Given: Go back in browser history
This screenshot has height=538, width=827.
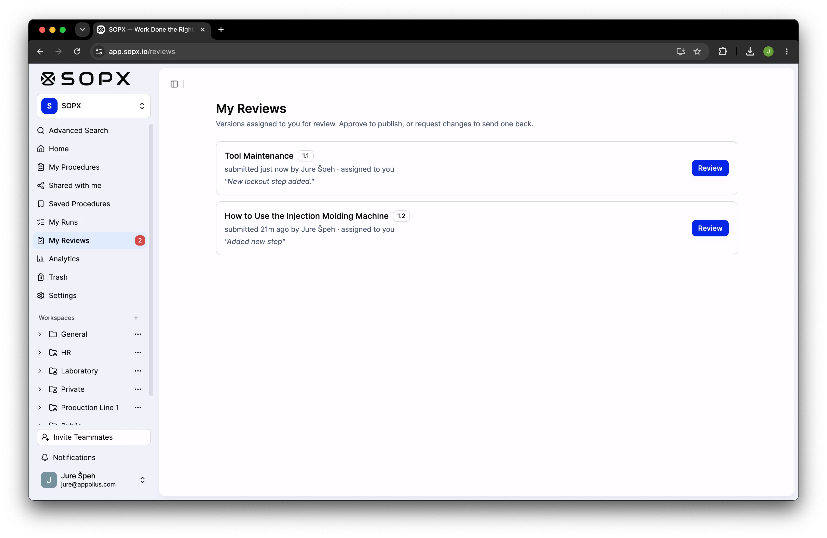Looking at the screenshot, I should [x=40, y=51].
